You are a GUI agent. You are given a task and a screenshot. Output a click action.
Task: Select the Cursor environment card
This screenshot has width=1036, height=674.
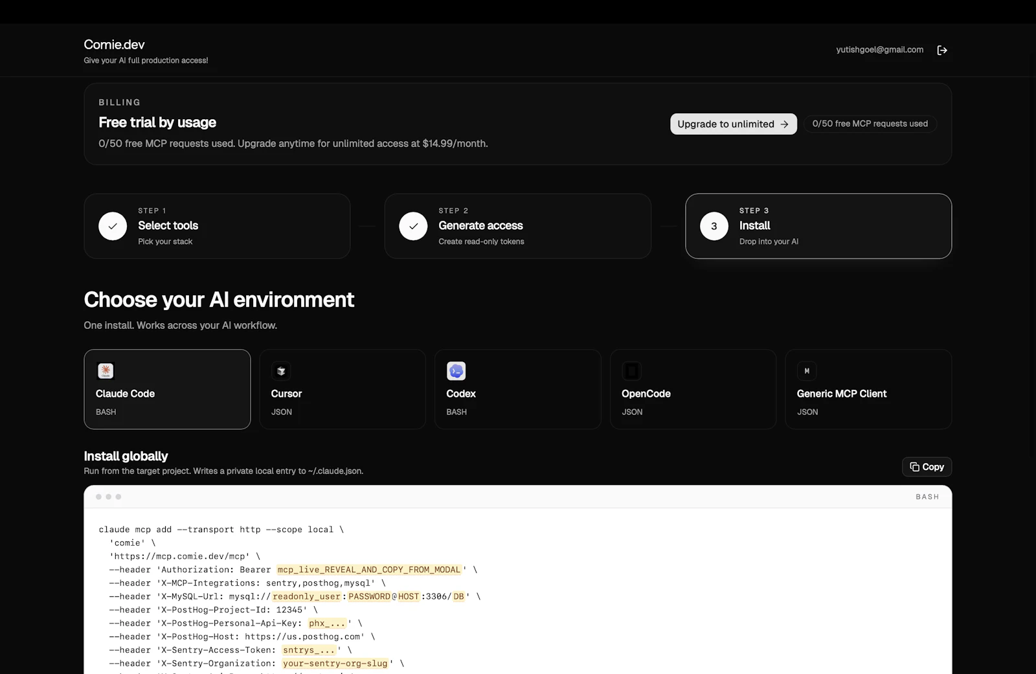click(343, 389)
